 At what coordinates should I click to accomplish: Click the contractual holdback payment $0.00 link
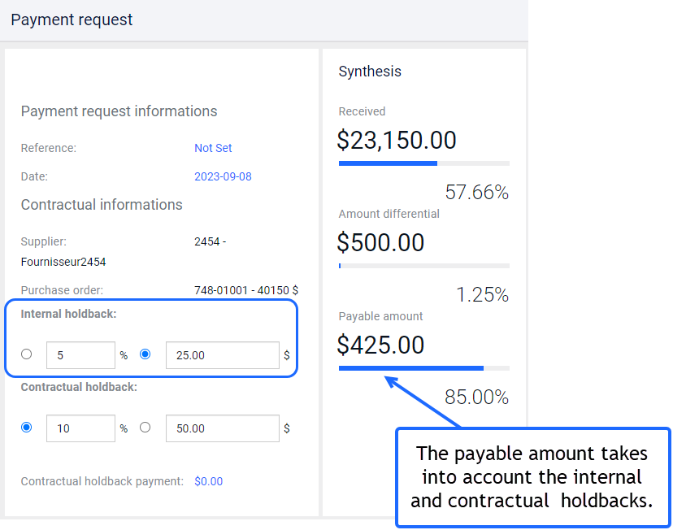coord(209,481)
